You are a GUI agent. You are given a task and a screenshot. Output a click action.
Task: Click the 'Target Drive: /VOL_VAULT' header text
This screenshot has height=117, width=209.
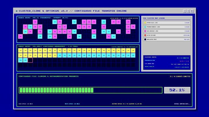point(48,46)
